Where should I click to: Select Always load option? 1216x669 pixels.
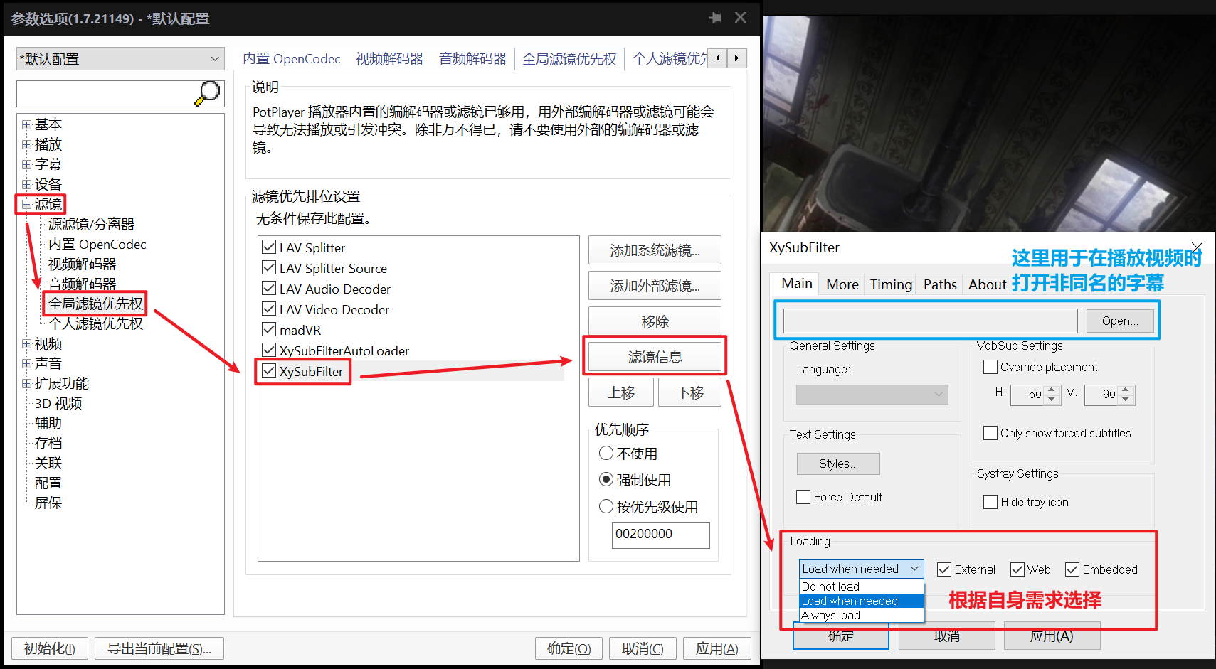(861, 615)
